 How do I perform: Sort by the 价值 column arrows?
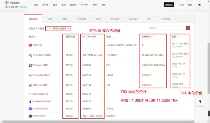(177, 37)
